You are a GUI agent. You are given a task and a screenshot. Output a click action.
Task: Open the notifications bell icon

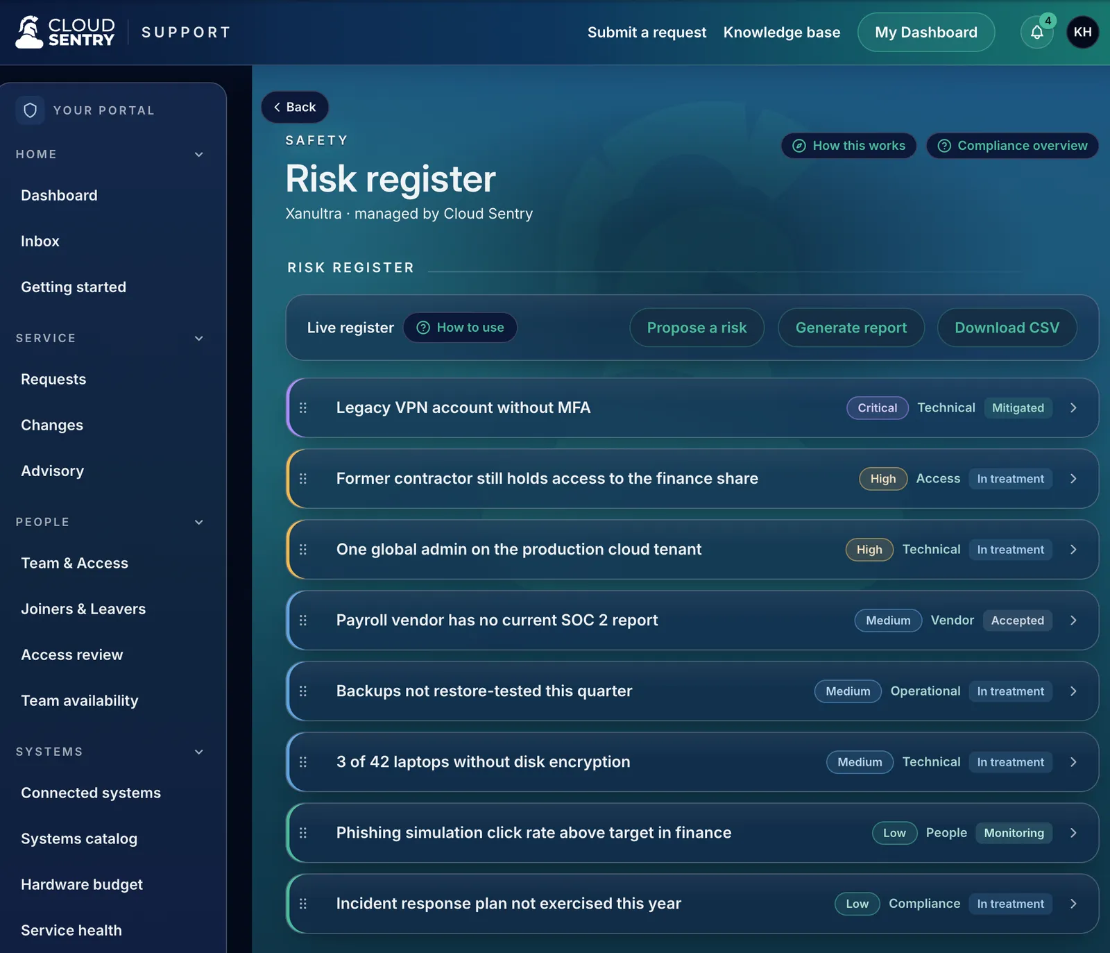1036,32
